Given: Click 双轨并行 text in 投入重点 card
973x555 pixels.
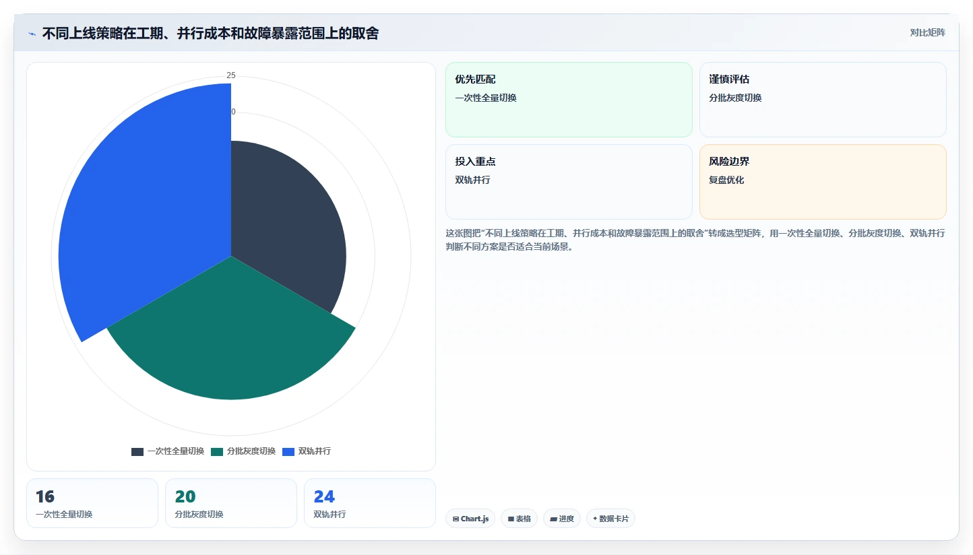Looking at the screenshot, I should [472, 180].
